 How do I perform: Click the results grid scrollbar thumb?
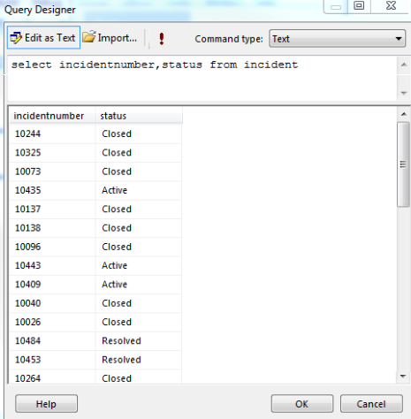[x=403, y=164]
